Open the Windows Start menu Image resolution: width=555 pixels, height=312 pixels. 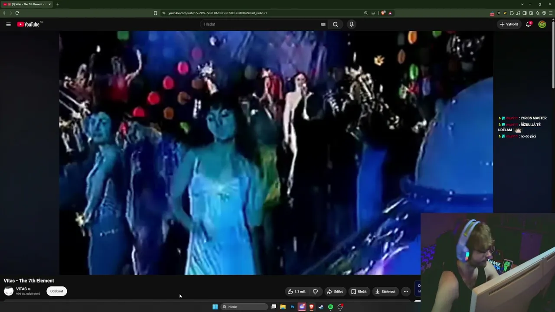pos(215,307)
